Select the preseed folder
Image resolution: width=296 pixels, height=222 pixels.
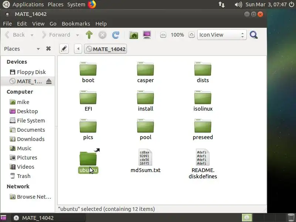pyautogui.click(x=203, y=129)
